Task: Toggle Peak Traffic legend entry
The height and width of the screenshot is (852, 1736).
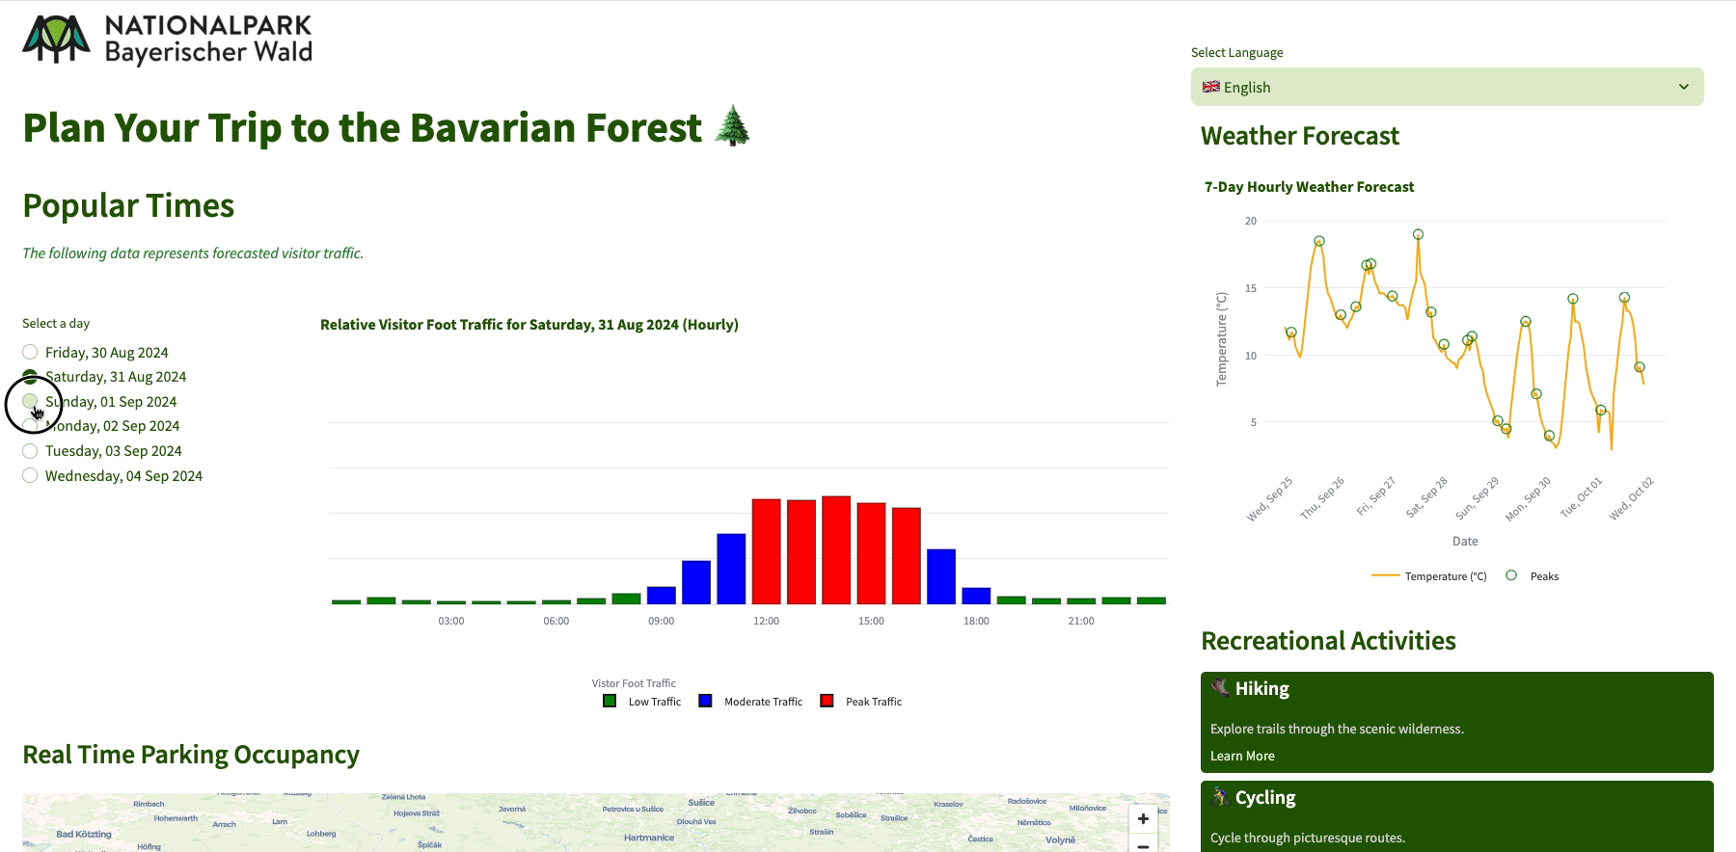Action: 861,701
